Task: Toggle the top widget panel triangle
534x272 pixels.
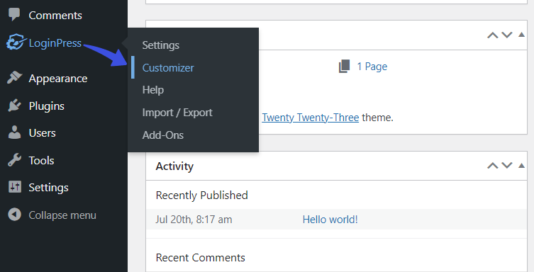Action: point(521,34)
